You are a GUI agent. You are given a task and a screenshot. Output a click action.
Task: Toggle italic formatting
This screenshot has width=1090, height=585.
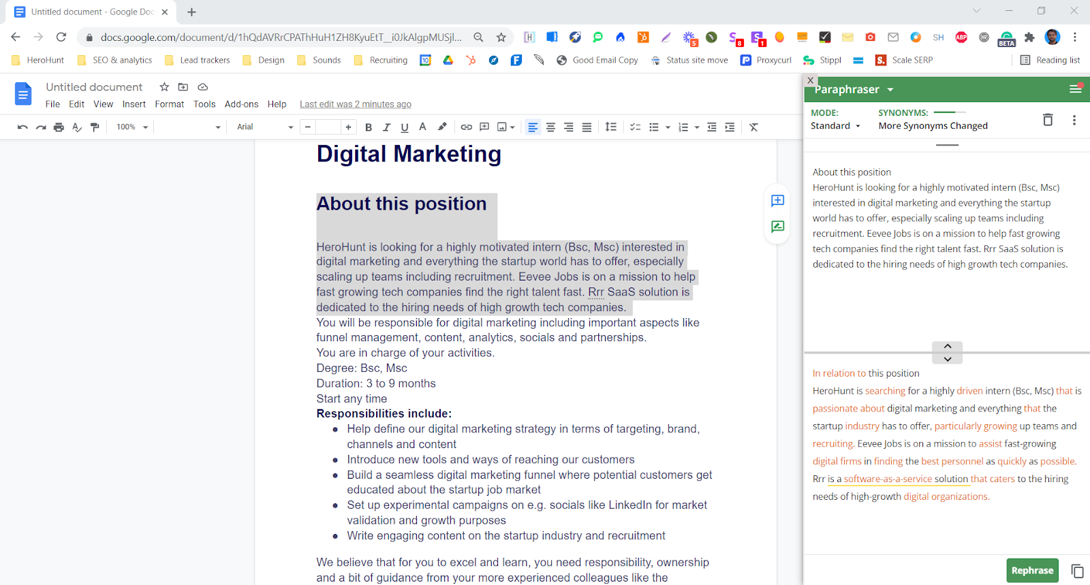point(386,127)
